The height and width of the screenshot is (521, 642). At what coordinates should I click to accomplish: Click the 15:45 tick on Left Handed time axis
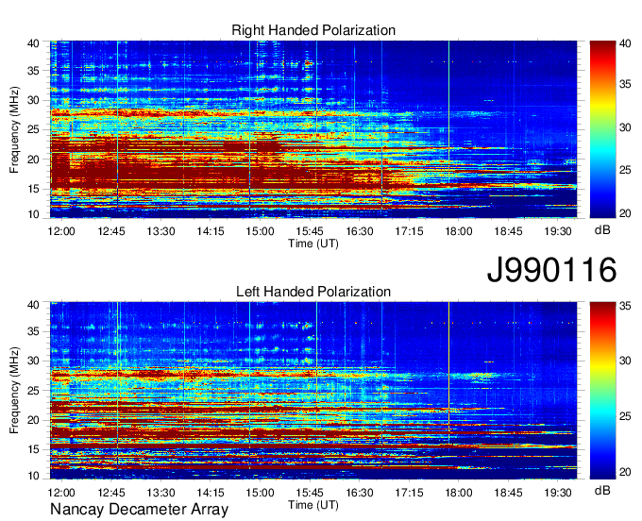click(x=310, y=493)
